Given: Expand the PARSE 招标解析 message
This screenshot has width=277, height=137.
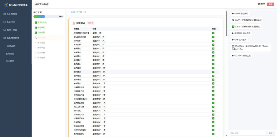Looking at the screenshot, I should 240,13.
